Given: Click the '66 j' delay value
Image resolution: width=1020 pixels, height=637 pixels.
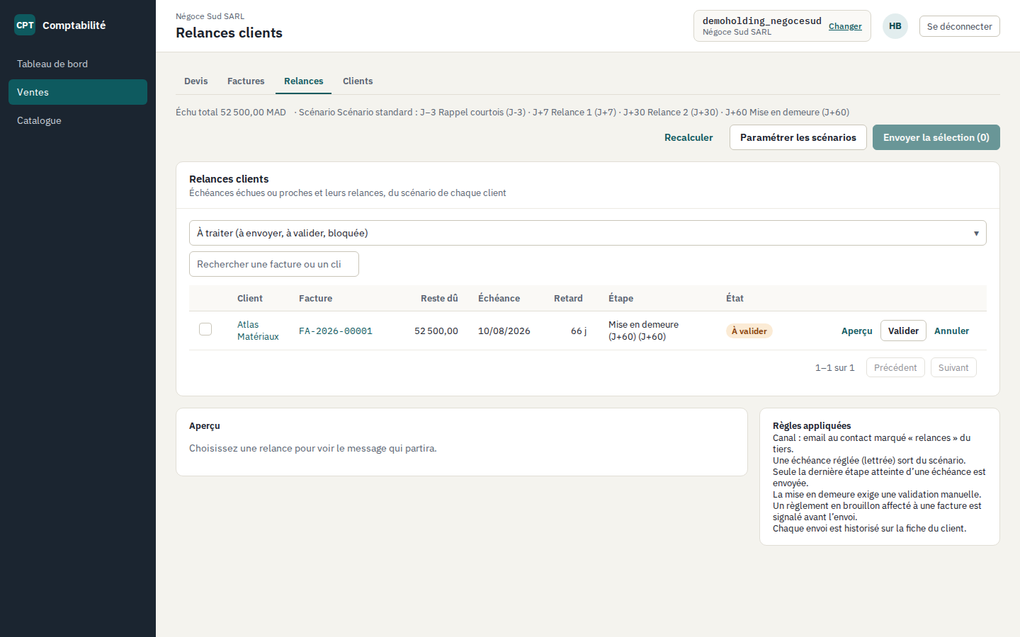Looking at the screenshot, I should (x=579, y=331).
